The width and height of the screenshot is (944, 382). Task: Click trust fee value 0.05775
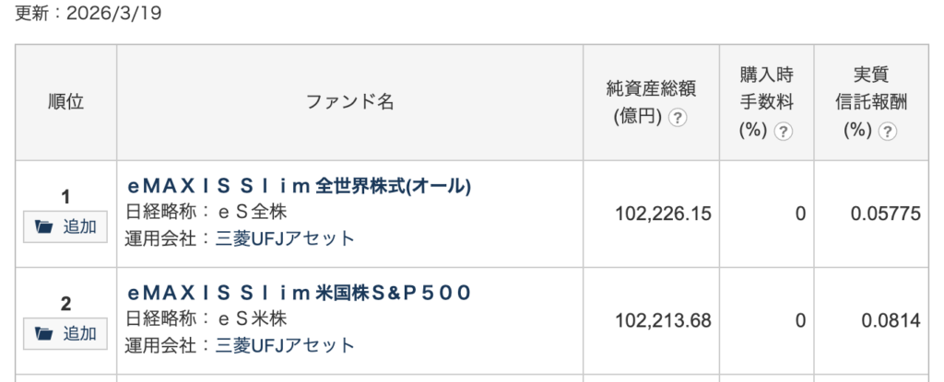[x=885, y=214]
